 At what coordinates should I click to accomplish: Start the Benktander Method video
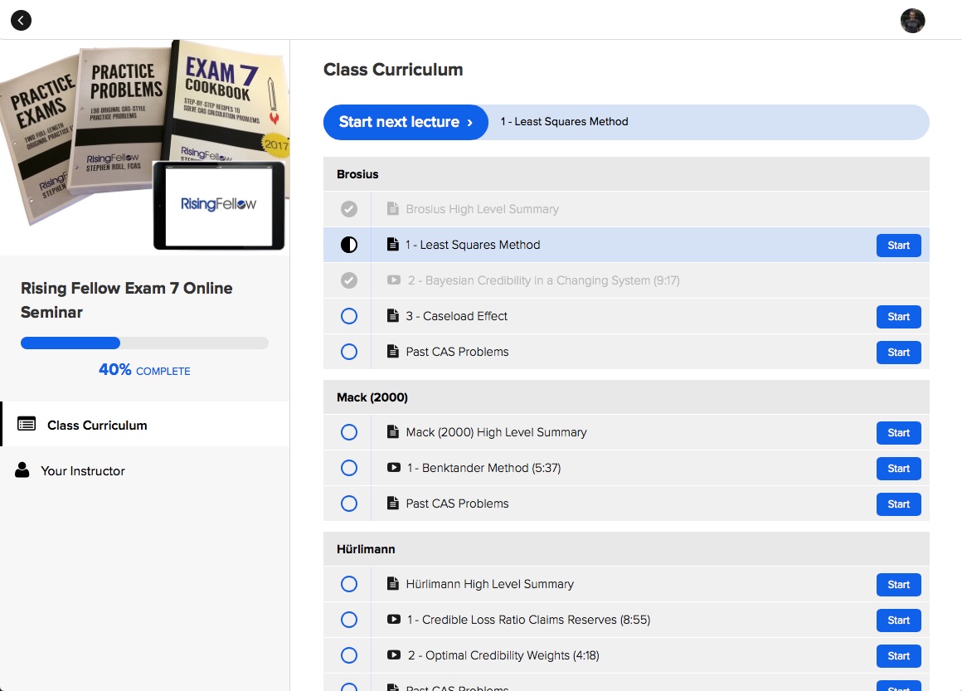tap(898, 468)
